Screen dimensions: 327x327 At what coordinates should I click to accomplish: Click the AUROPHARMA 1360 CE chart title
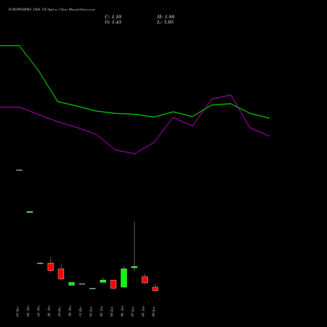click(x=51, y=10)
